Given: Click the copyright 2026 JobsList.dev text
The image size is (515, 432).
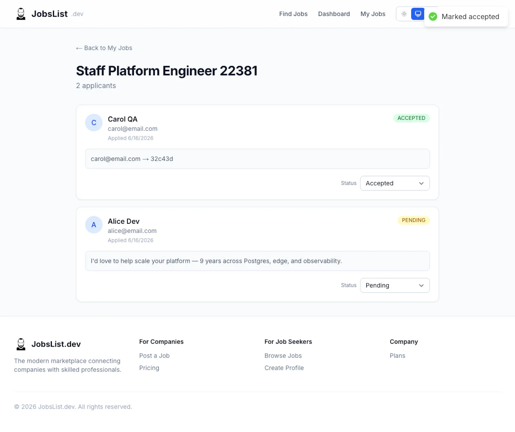Looking at the screenshot, I should pyautogui.click(x=73, y=407).
